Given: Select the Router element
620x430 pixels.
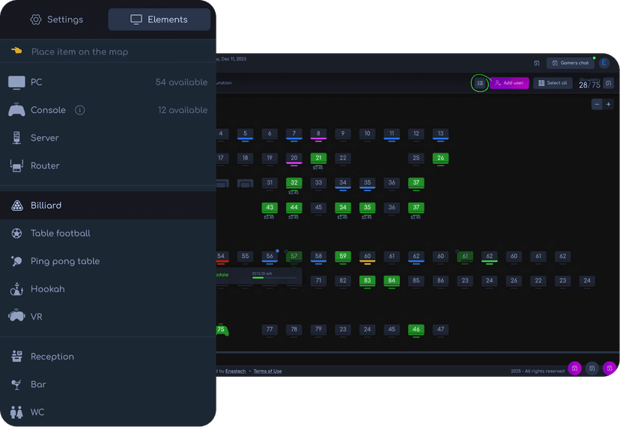Looking at the screenshot, I should [108, 166].
